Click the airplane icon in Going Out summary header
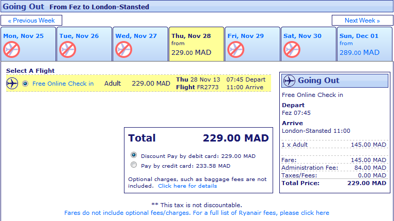This screenshot has width=394, height=221. click(x=289, y=81)
